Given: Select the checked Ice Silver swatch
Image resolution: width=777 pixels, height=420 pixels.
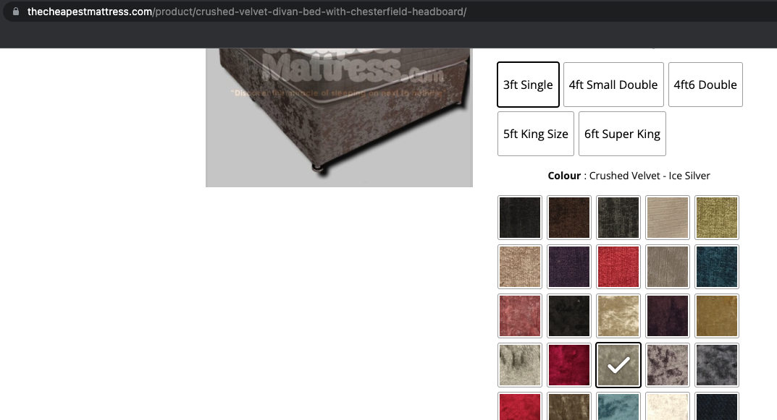Looking at the screenshot, I should click(x=618, y=365).
